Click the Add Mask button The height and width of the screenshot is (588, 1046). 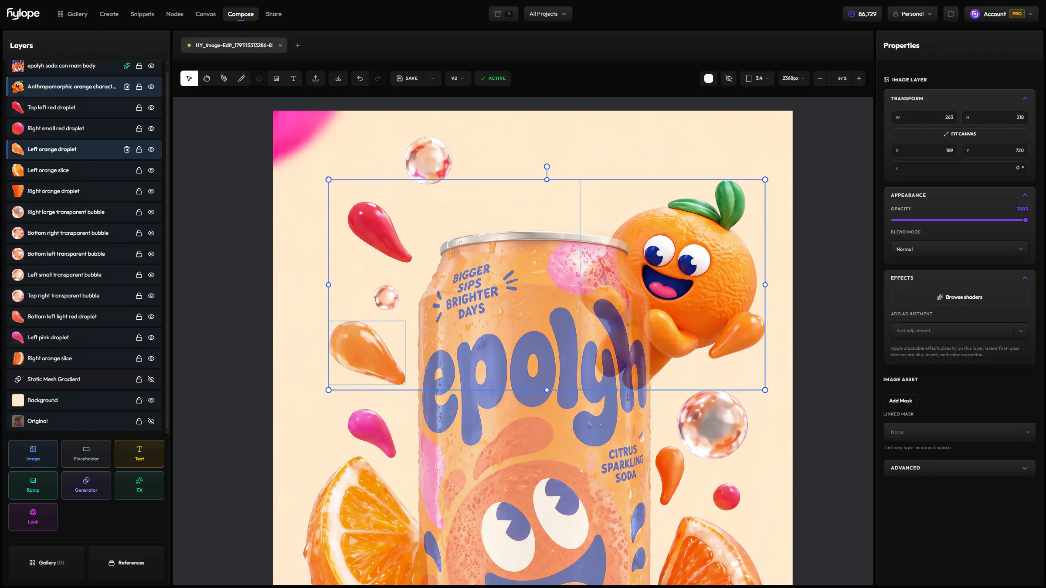point(900,401)
